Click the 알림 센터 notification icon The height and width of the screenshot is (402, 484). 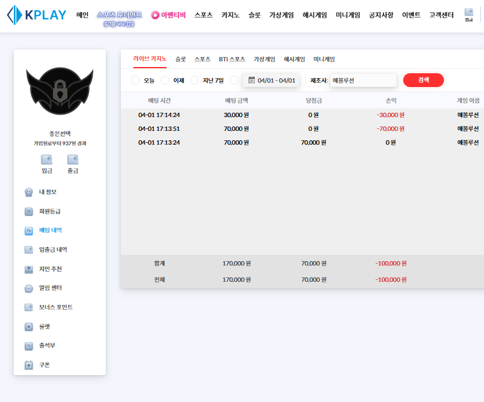(29, 289)
